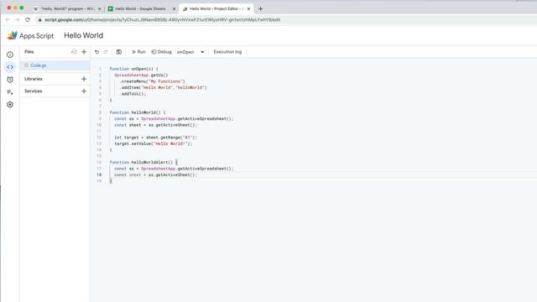
Task: Debug the selected function
Action: tap(161, 52)
